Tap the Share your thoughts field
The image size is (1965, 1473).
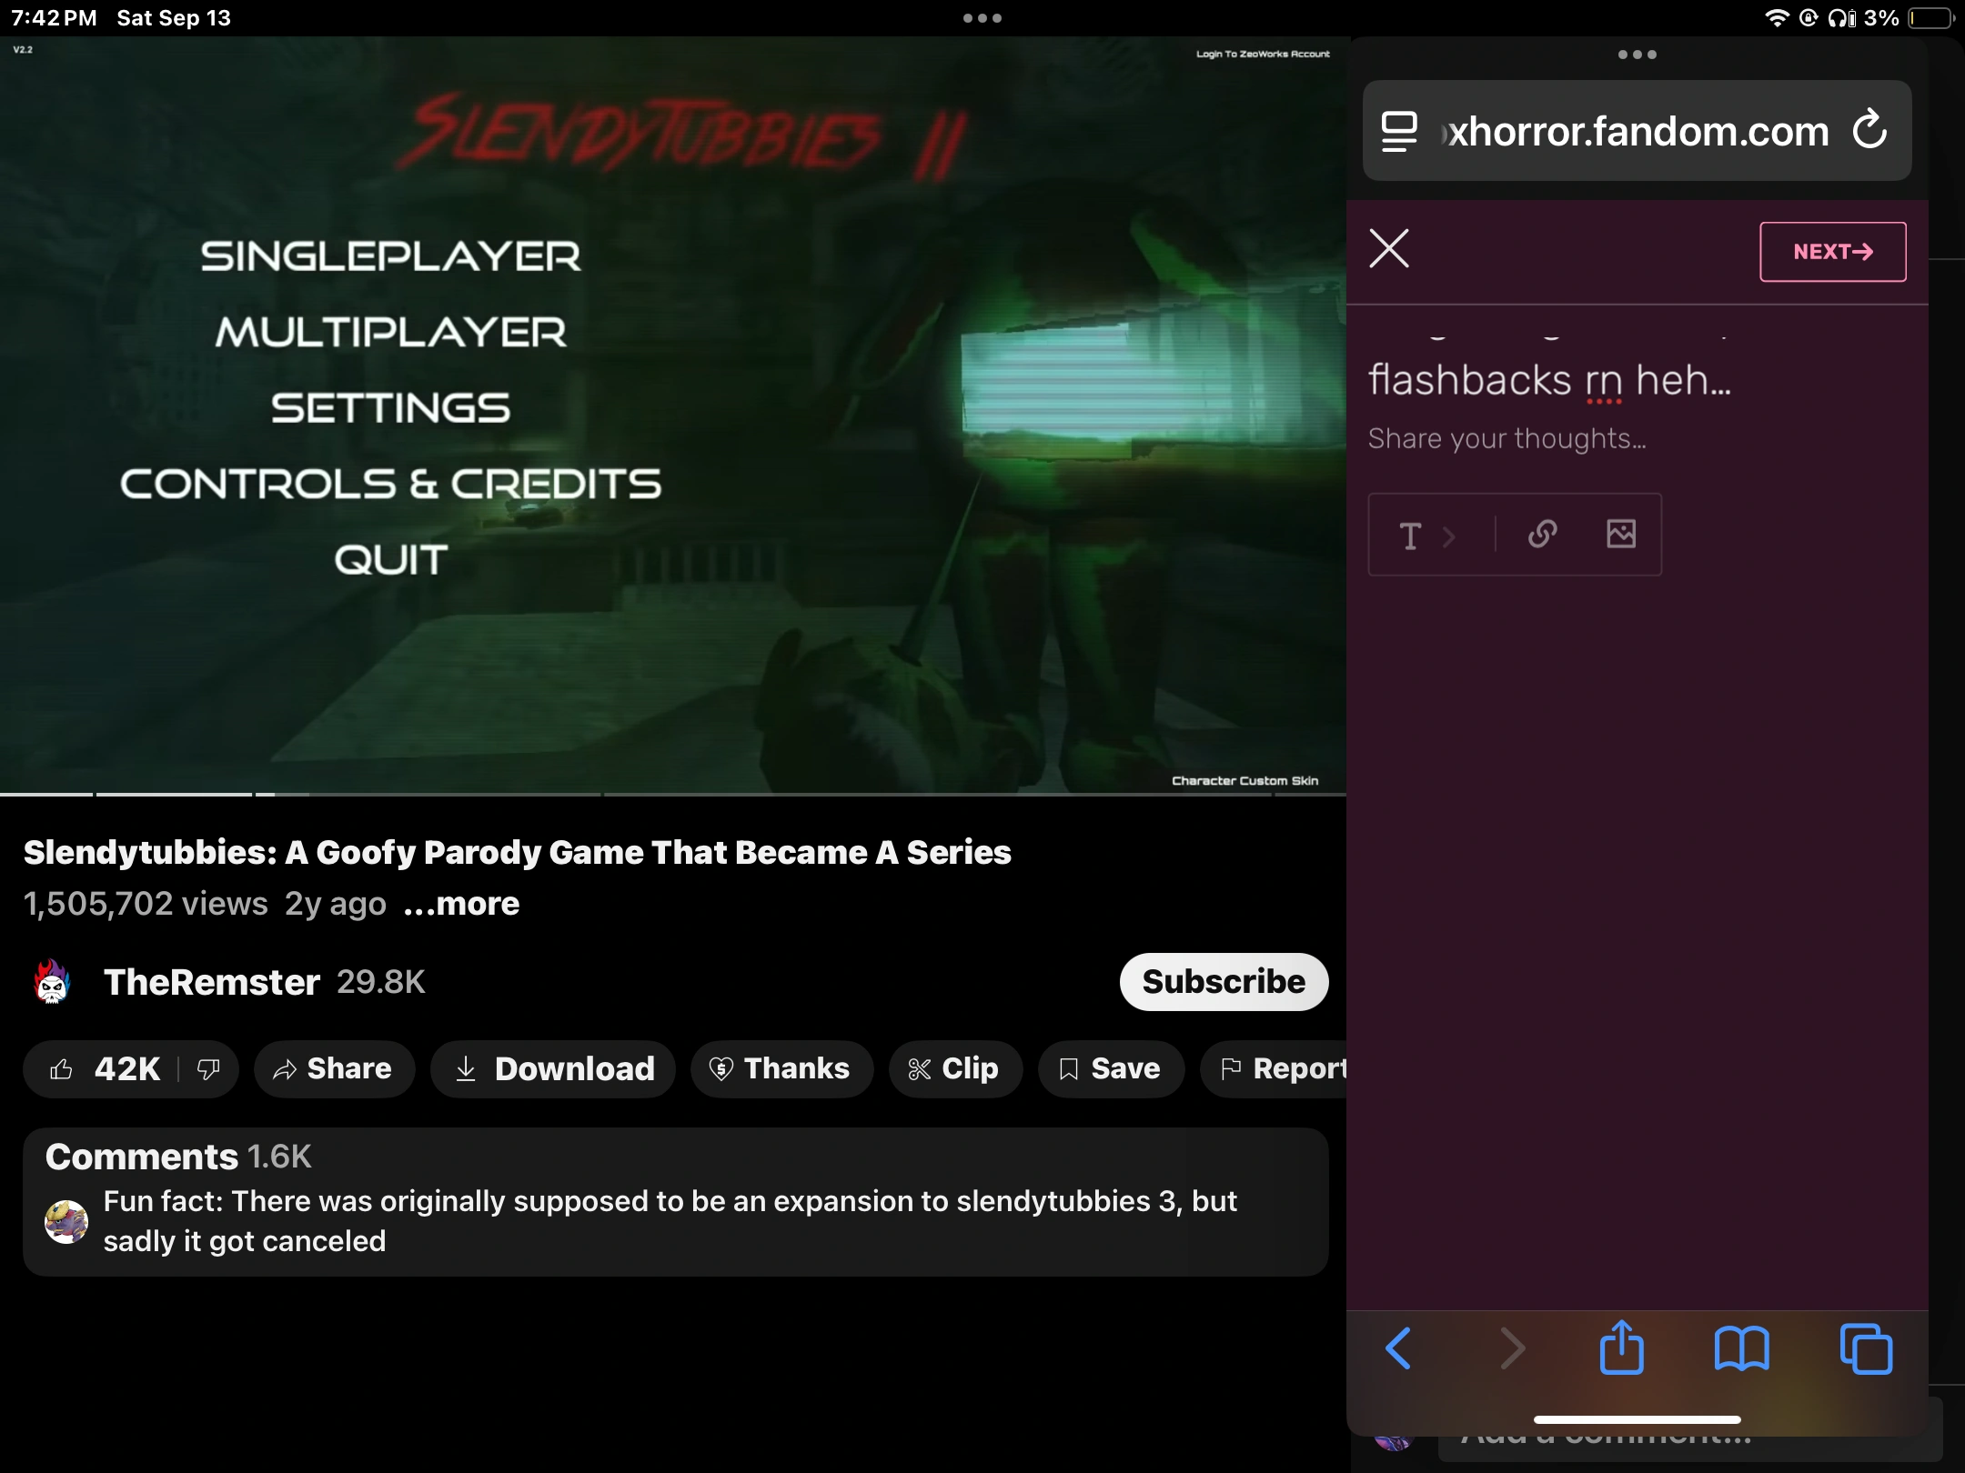tap(1506, 439)
